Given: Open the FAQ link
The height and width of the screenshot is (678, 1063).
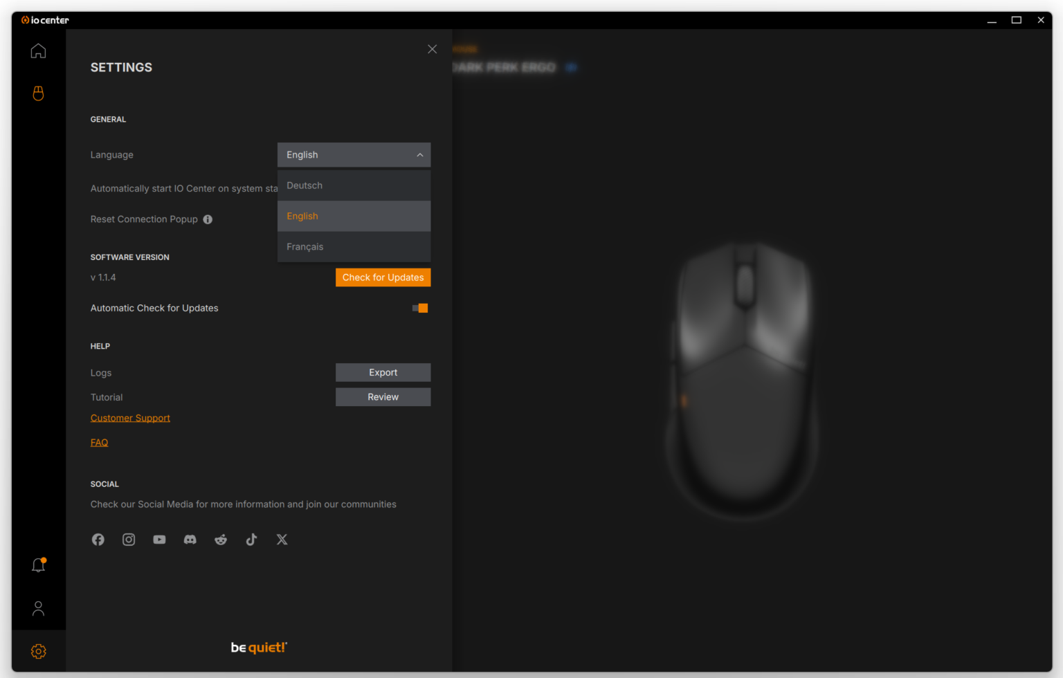Looking at the screenshot, I should [x=99, y=443].
